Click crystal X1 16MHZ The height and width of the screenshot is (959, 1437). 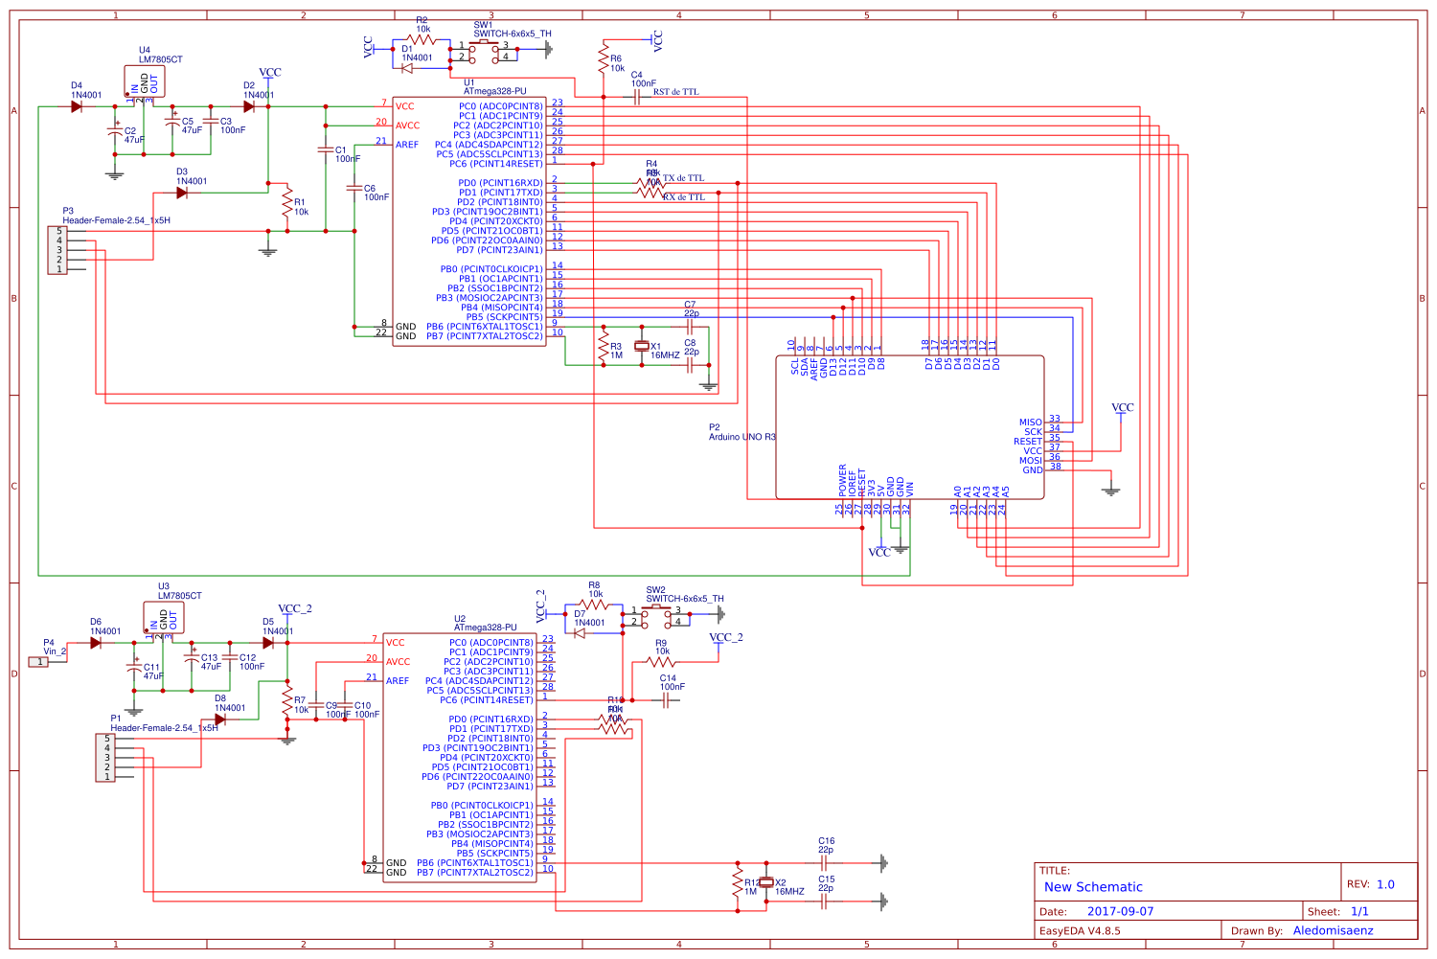point(642,346)
